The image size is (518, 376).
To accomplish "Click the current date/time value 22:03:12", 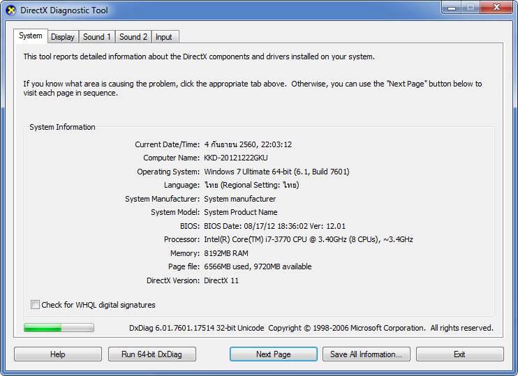I will pos(248,144).
